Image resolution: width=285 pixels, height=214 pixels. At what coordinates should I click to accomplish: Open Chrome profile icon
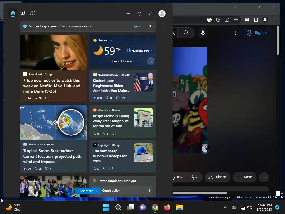click(265, 20)
